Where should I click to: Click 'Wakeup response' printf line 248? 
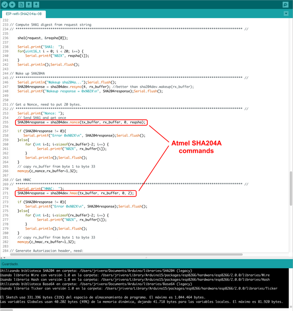[90, 91]
